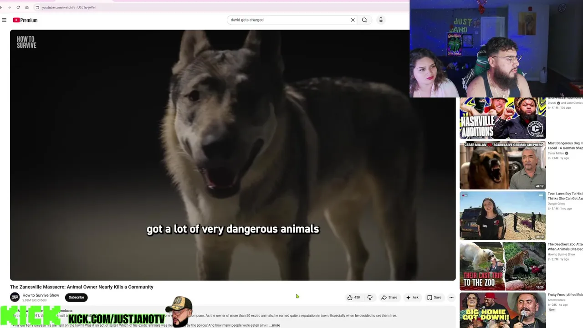Viewport: 583px width, 328px height.
Task: Click the video title 'The Zanesville Massacre'
Action: click(x=82, y=287)
